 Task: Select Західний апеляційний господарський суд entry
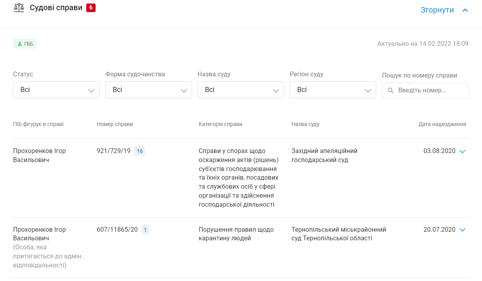(x=324, y=155)
